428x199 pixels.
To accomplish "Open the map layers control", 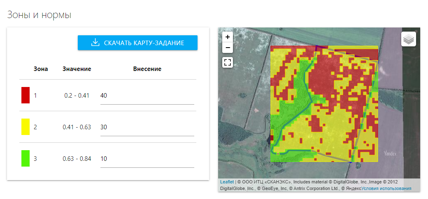I will [x=408, y=39].
